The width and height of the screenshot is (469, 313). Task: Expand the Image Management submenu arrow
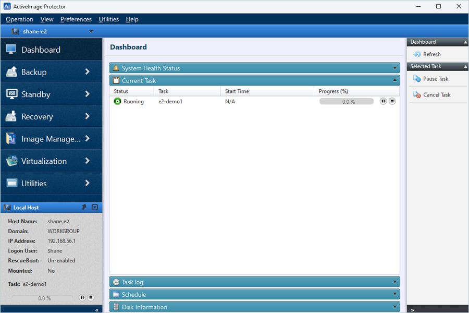(87, 138)
